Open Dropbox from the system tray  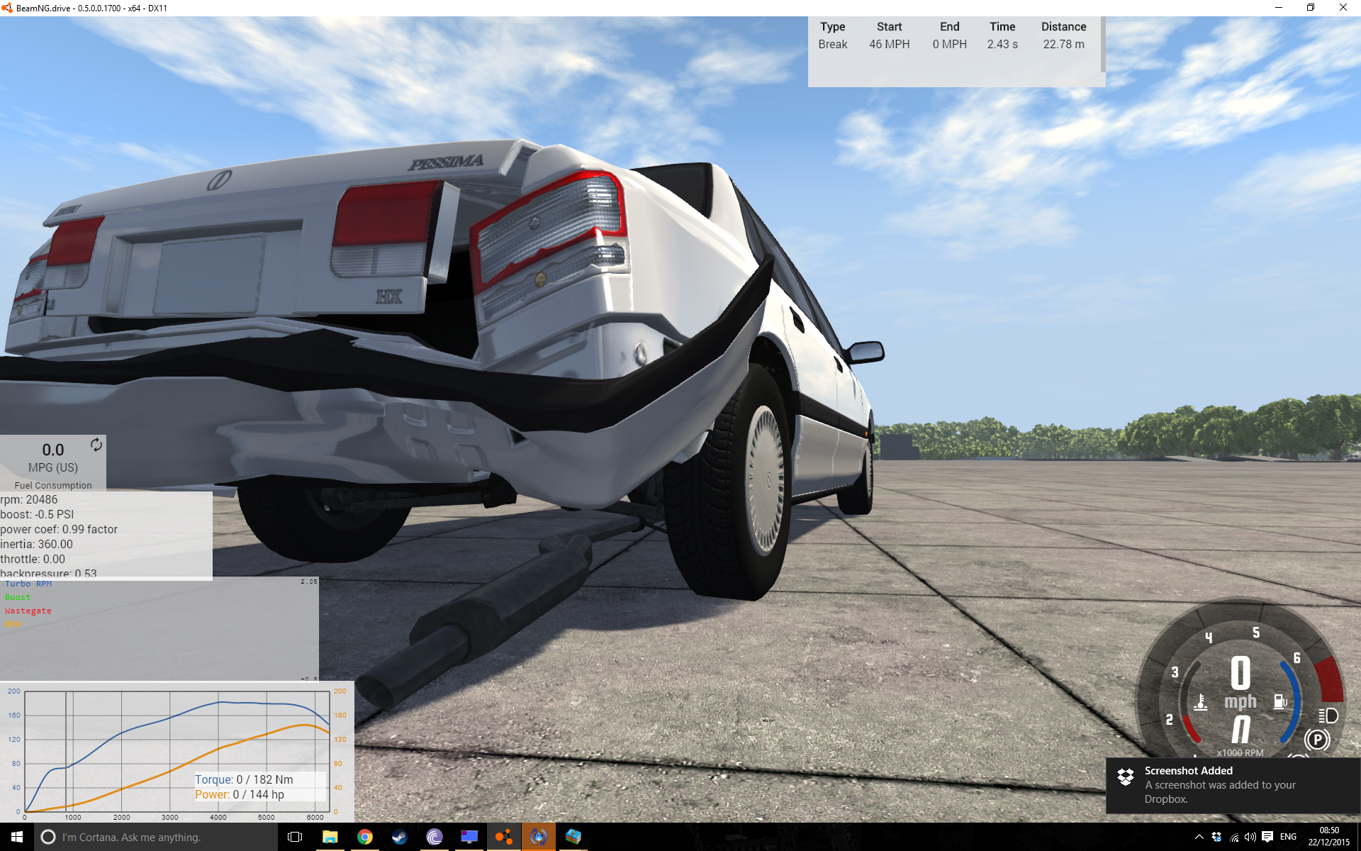coord(1216,837)
